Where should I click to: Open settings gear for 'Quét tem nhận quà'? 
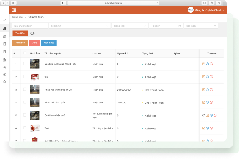coord(211,115)
